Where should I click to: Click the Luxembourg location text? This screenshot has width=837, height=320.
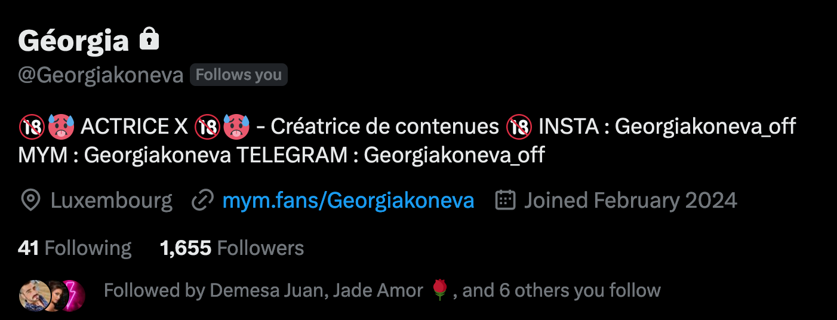[111, 201]
